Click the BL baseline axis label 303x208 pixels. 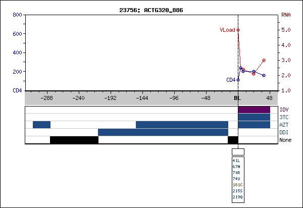pos(237,98)
